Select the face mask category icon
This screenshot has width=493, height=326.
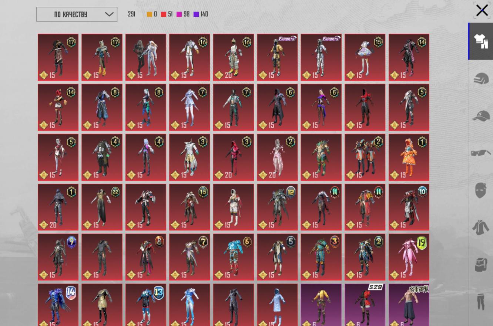(480, 190)
